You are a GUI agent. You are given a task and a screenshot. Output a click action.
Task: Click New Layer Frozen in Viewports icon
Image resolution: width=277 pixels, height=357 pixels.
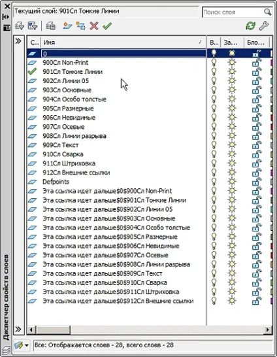point(80,25)
